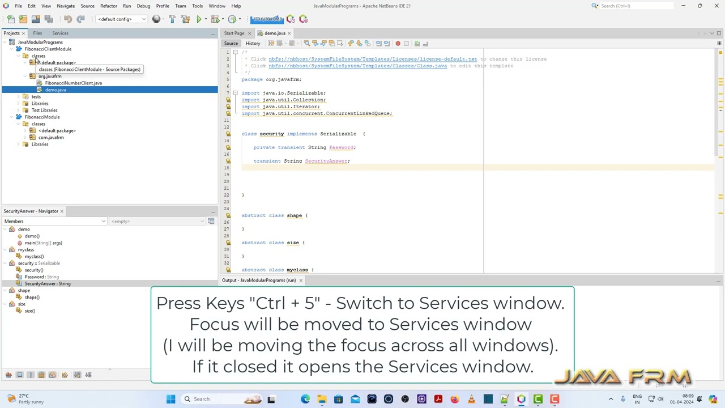Expand the tests folder node

[x=18, y=96]
